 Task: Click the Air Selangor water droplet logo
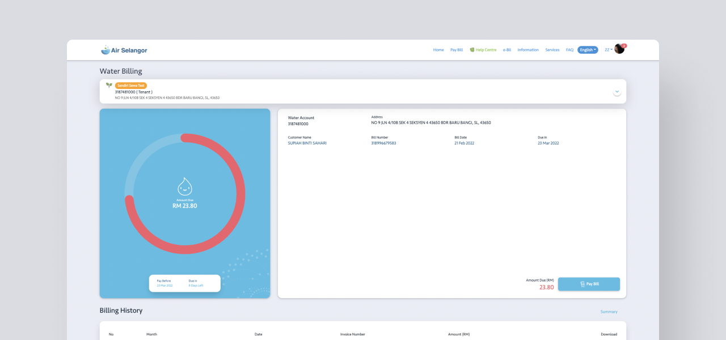coord(105,50)
